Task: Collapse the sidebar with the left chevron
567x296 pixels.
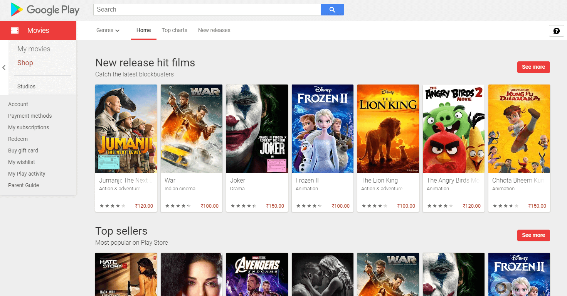Action: point(4,67)
